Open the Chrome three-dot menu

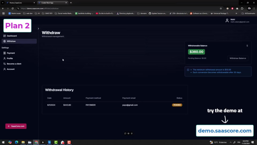tap(254, 8)
